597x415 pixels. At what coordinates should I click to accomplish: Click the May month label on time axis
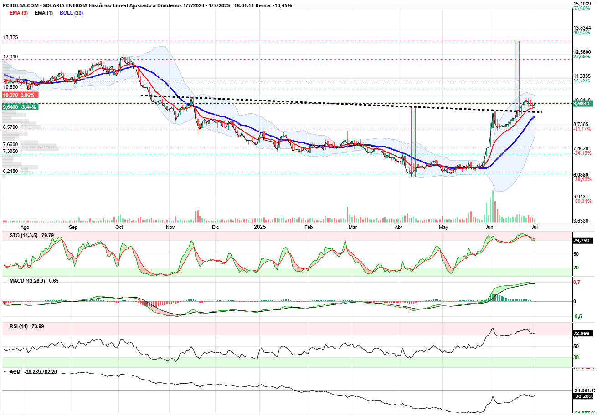(444, 227)
